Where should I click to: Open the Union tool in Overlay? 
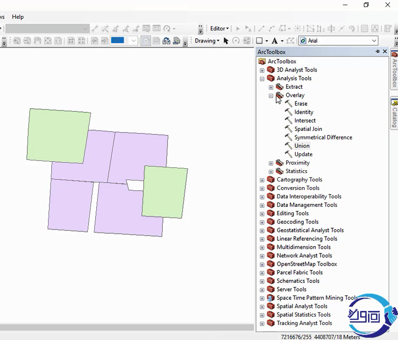pyautogui.click(x=302, y=146)
